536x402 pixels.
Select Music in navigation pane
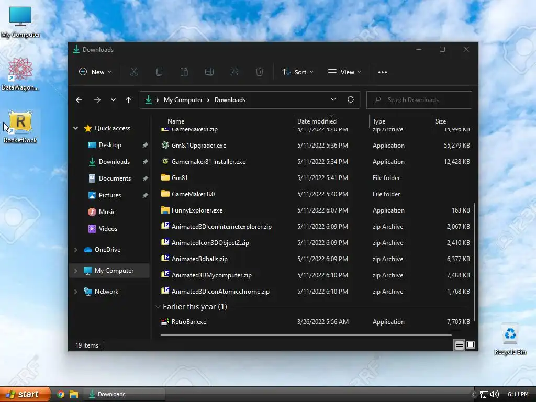107,212
